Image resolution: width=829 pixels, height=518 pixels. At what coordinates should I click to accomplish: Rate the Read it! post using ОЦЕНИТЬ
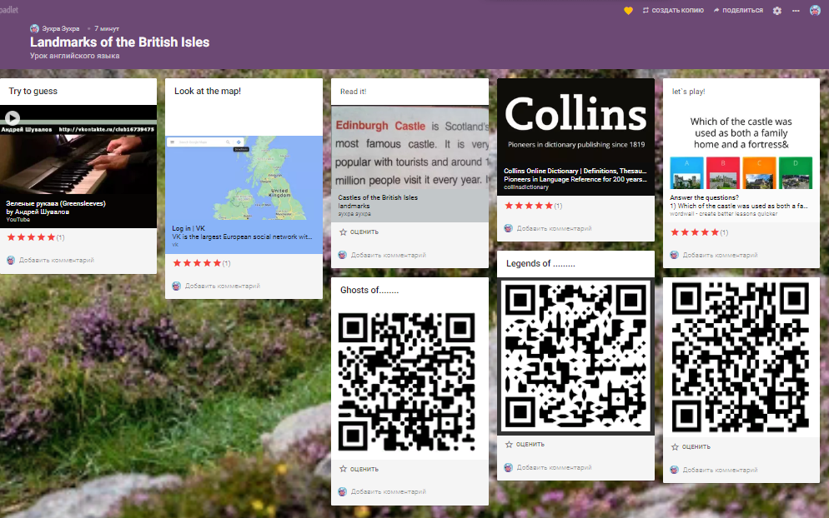click(359, 232)
